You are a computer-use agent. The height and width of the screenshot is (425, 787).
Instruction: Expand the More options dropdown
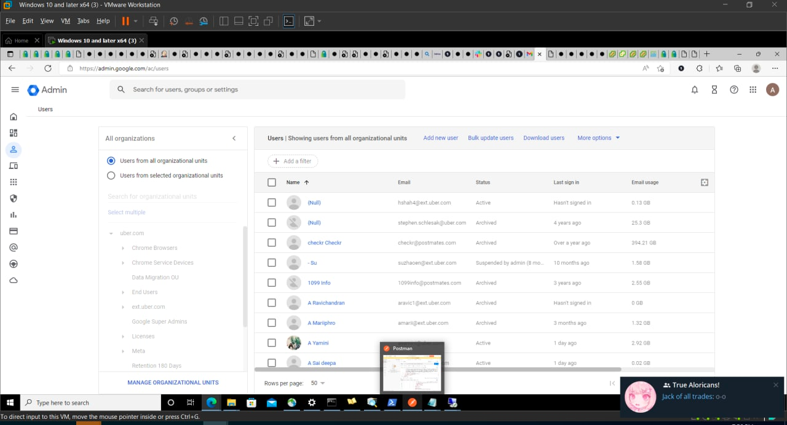point(594,138)
